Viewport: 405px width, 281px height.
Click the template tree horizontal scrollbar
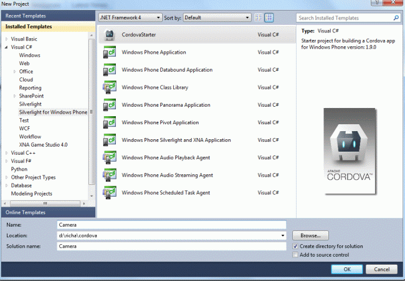pyautogui.click(x=45, y=204)
